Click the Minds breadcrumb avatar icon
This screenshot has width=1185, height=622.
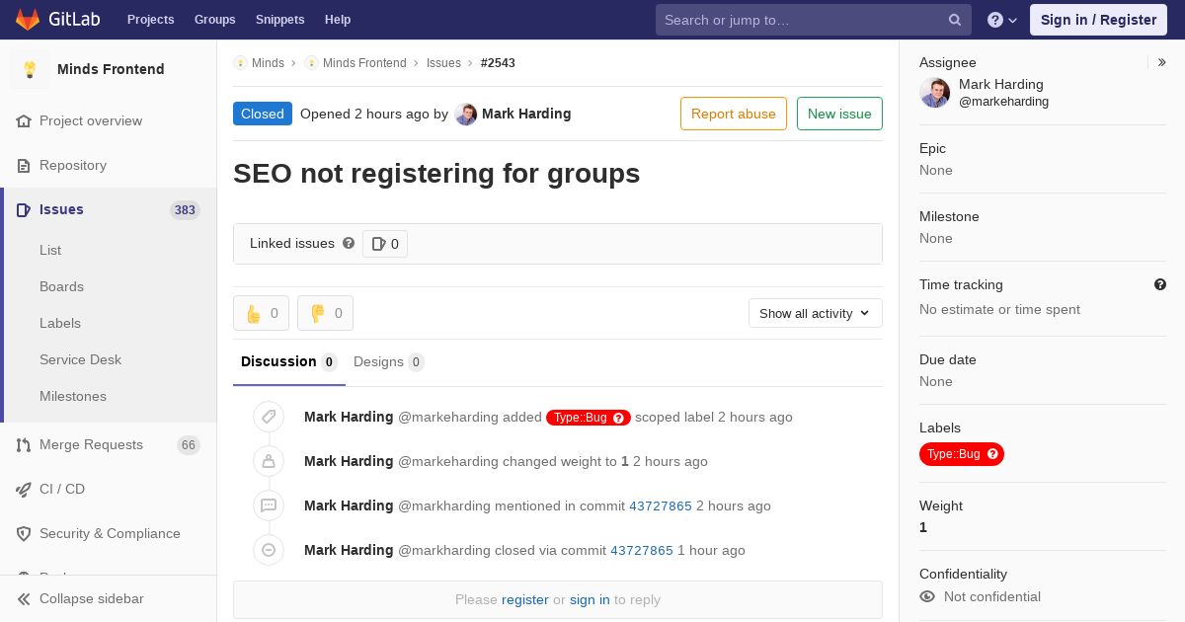[x=240, y=62]
